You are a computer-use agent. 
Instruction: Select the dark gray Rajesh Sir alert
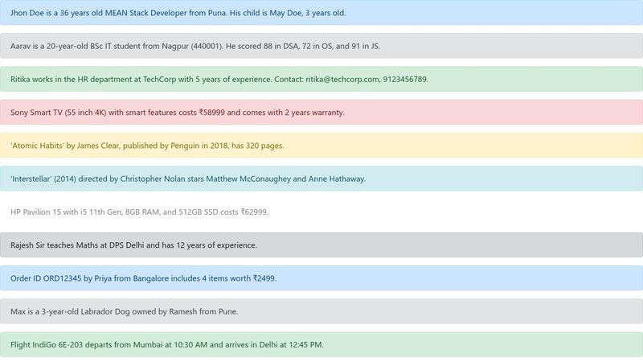pyautogui.click(x=321, y=245)
